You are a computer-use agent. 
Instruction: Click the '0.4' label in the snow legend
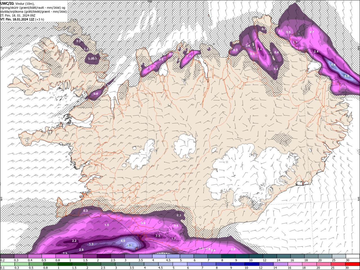(30, 260)
